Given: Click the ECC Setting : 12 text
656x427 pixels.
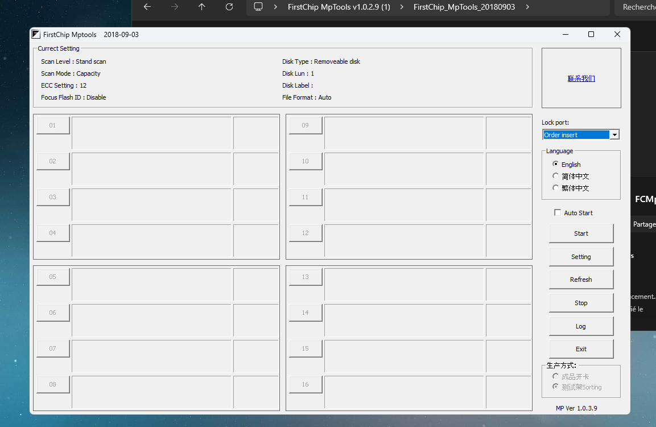Looking at the screenshot, I should click(x=64, y=85).
